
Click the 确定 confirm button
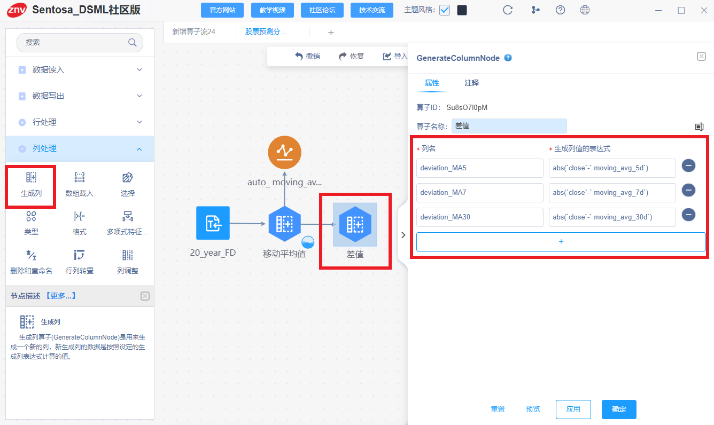click(619, 409)
